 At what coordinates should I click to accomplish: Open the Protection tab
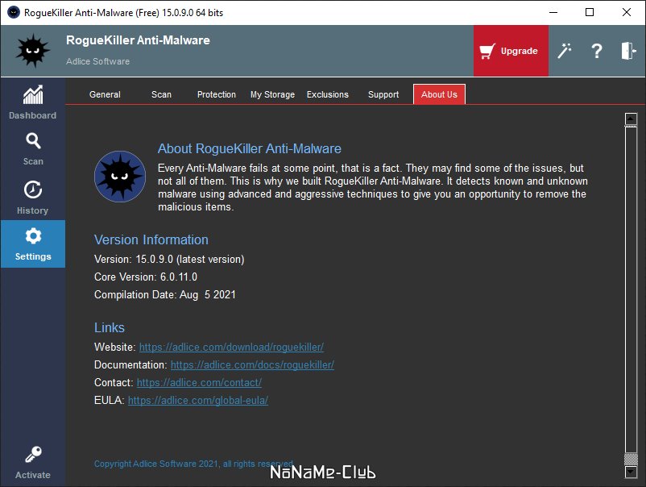tap(217, 94)
